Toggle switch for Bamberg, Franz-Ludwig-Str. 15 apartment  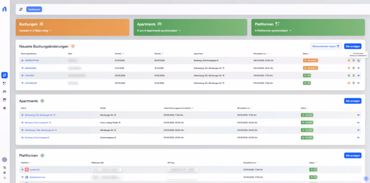[x=358, y=123]
